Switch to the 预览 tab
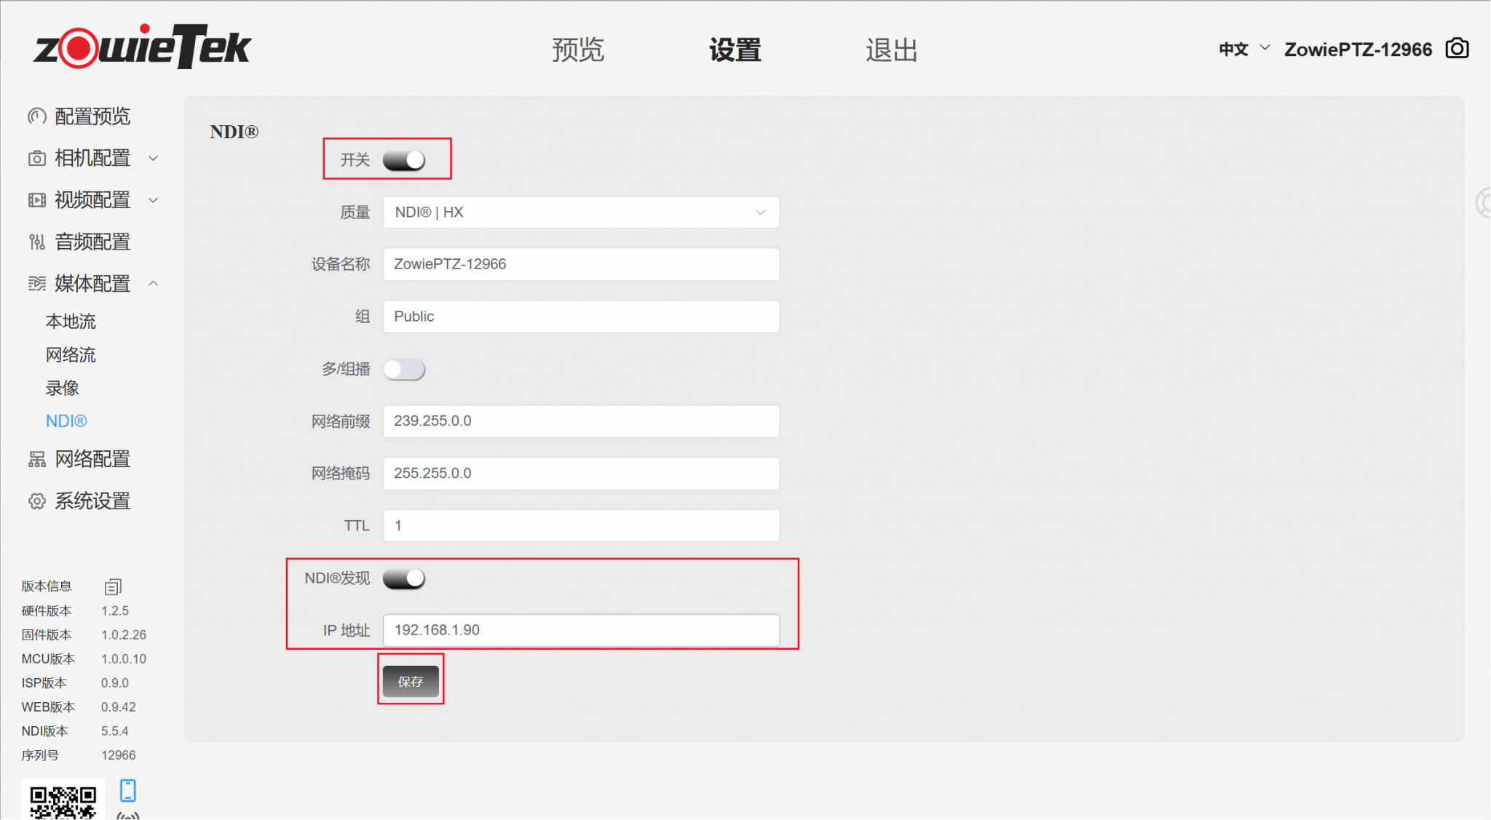 coord(578,49)
